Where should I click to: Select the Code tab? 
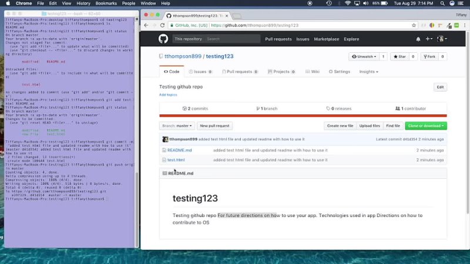172,72
